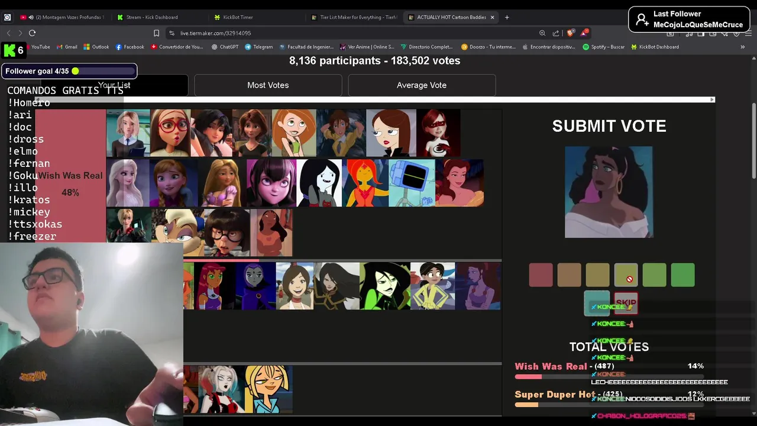Open the Ver Anime | Online bookmark
The image size is (757, 426).
[x=367, y=47]
